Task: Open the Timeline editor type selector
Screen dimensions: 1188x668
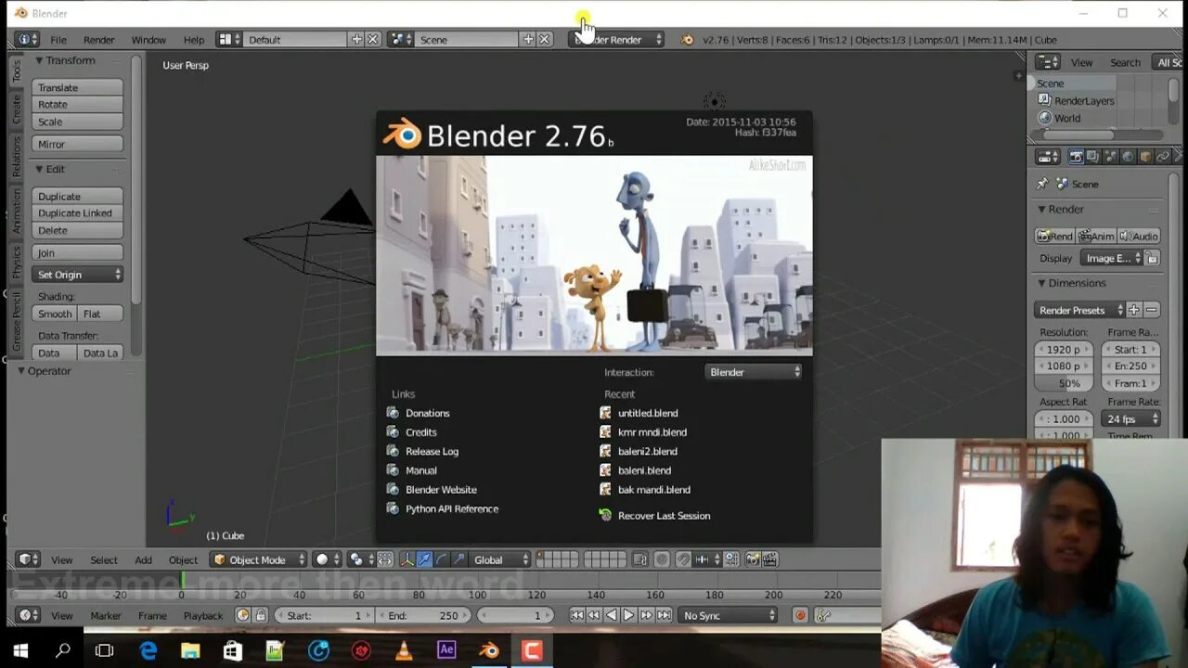Action: (27, 615)
